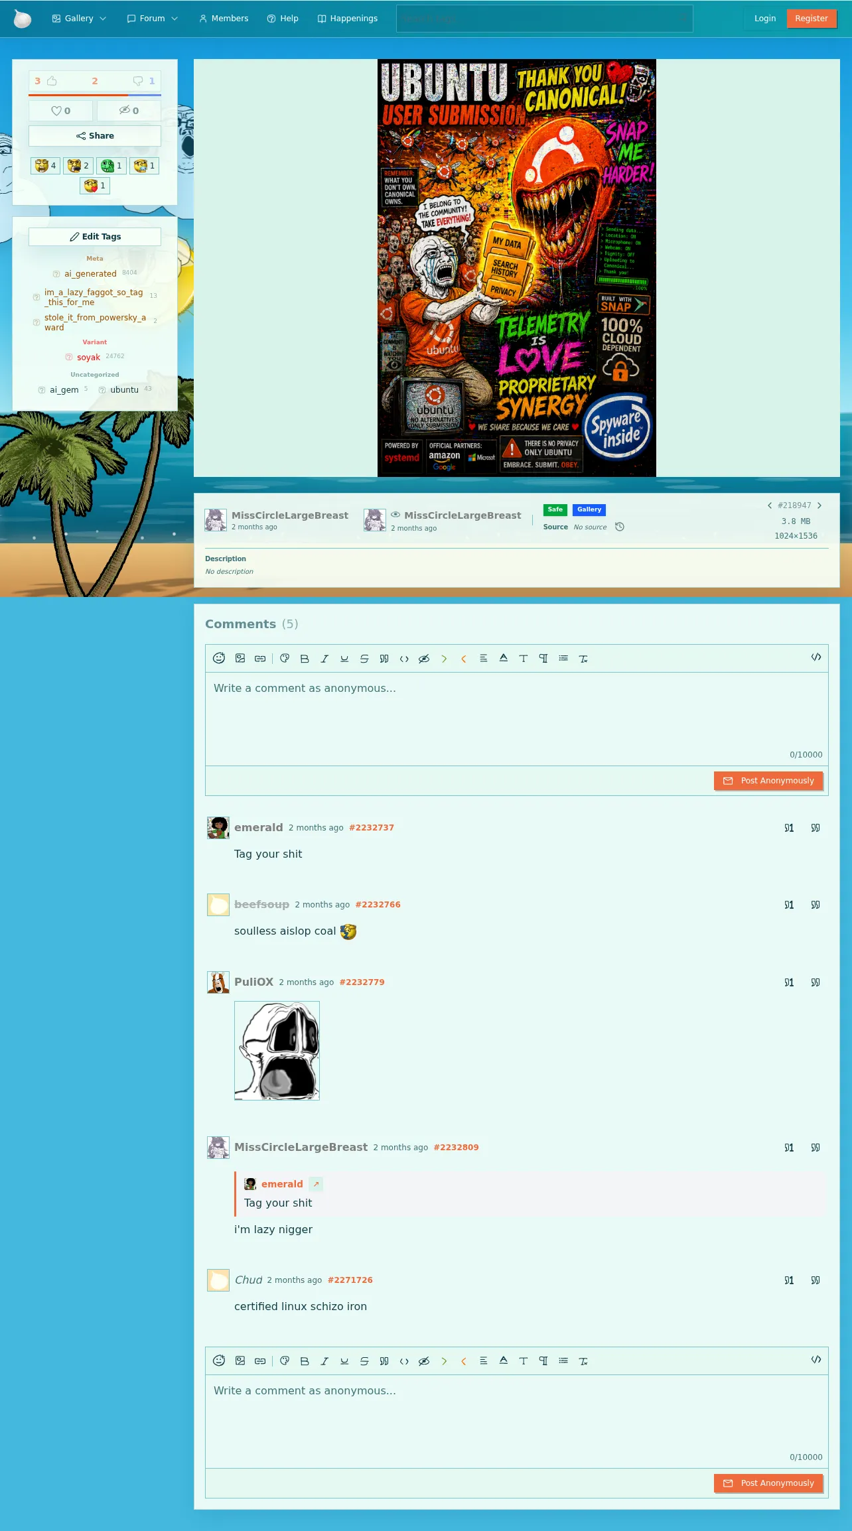Screen dimensions: 852x1531
Task: Toggle the reaction emoji with count 4
Action: [x=45, y=166]
